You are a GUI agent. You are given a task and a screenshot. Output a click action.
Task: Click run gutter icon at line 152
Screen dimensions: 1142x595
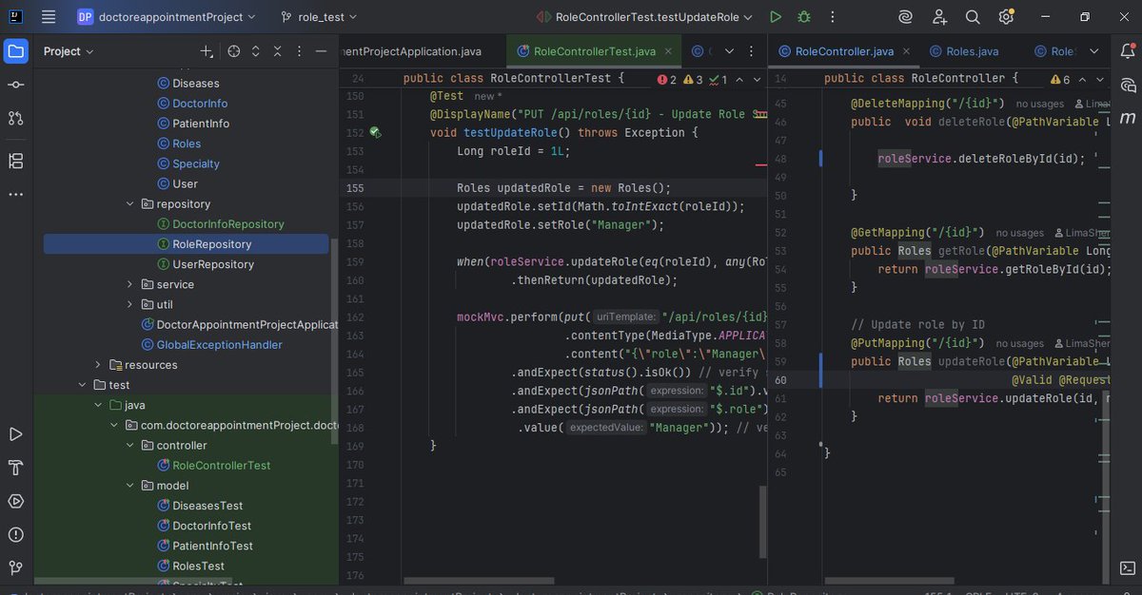pos(375,133)
